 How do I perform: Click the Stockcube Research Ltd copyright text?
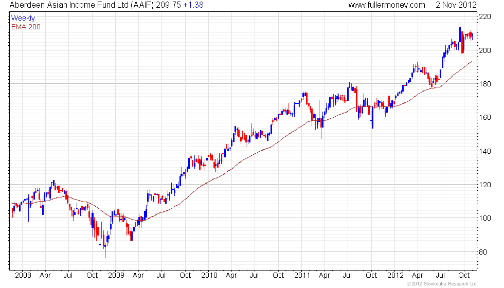point(442,284)
